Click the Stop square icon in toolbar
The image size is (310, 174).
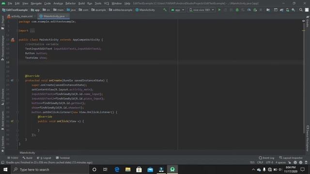tap(261, 10)
